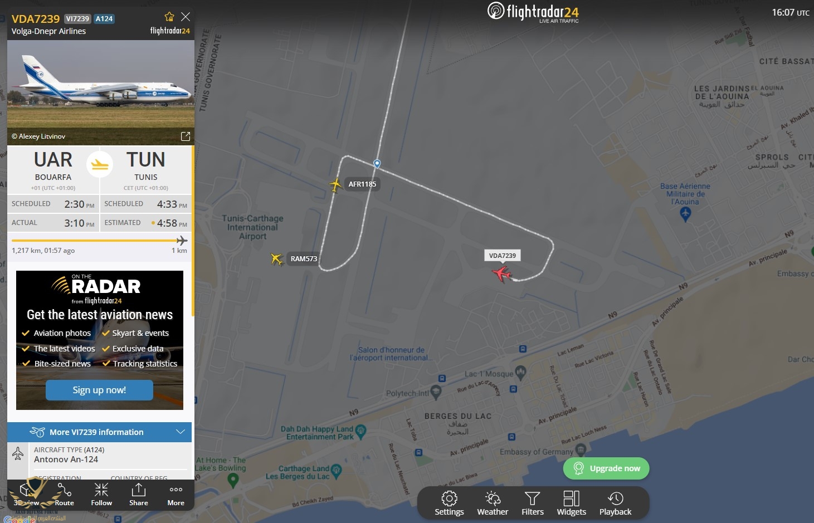Screen dimensions: 814x523
Task: Open map Settings gear
Action: pyautogui.click(x=449, y=504)
